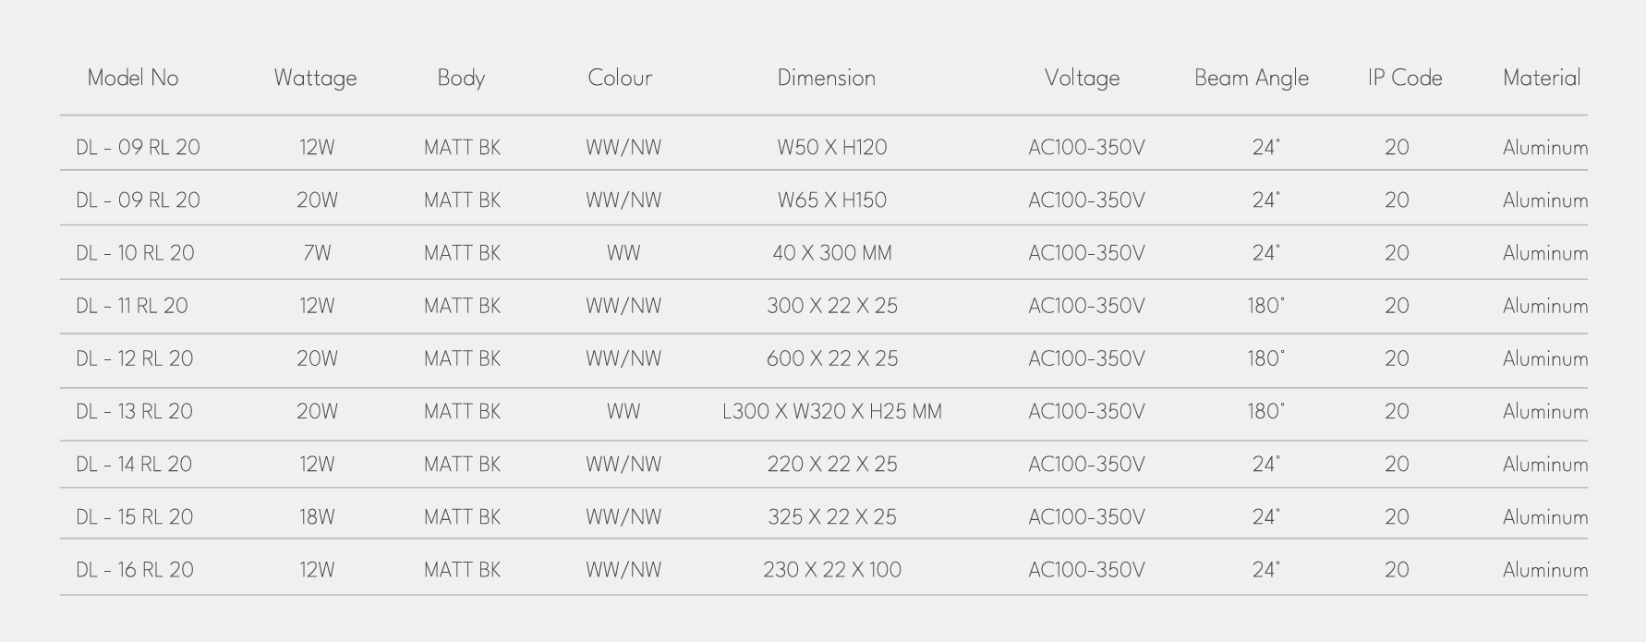
Task: Click model DL - 13 RL 20
Action: click(134, 411)
